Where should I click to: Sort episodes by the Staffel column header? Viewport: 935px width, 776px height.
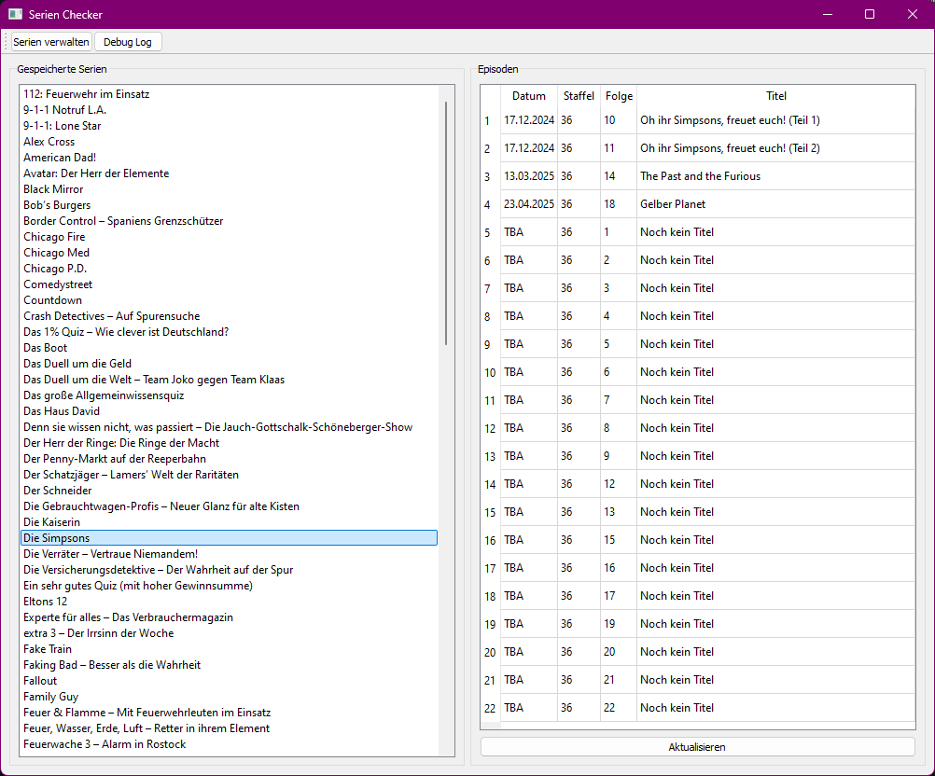point(579,96)
